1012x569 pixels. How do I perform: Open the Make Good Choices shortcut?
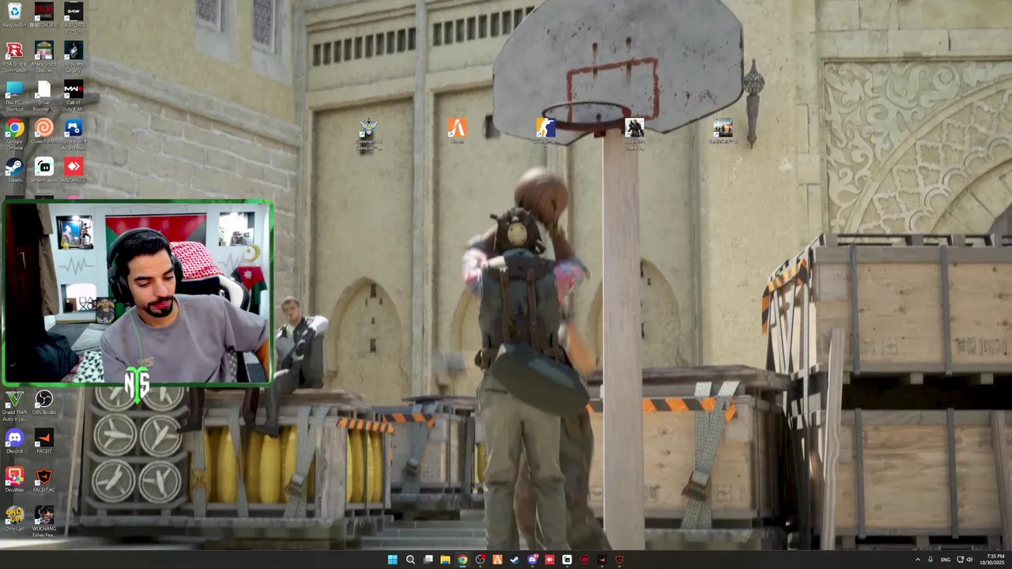[43, 57]
